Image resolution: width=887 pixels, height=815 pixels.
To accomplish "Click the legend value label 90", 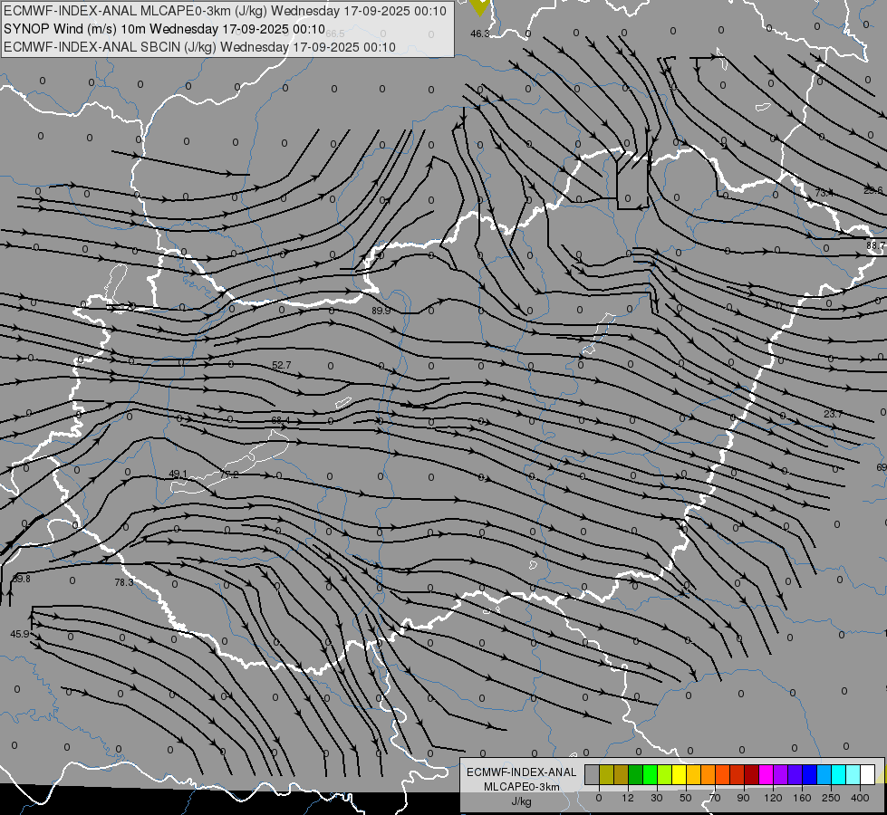I will [x=743, y=798].
